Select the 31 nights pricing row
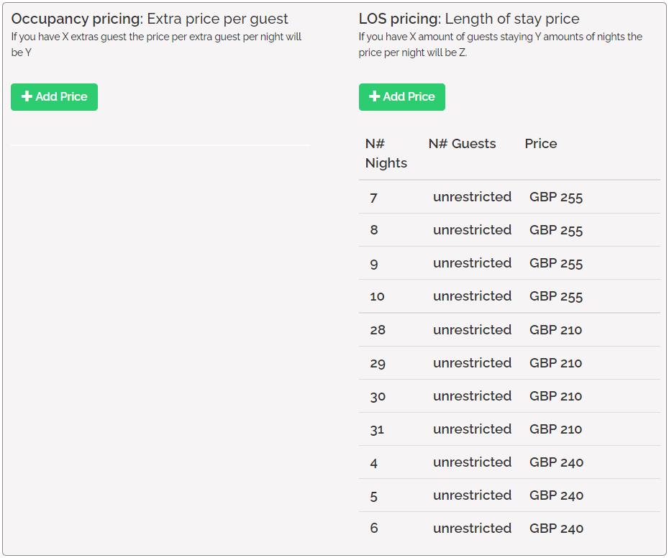The width and height of the screenshot is (669, 558). click(x=509, y=429)
